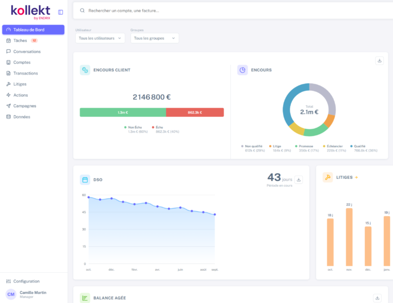Click the sept. data point on DSO chart
The height and width of the screenshot is (303, 393).
215,214
